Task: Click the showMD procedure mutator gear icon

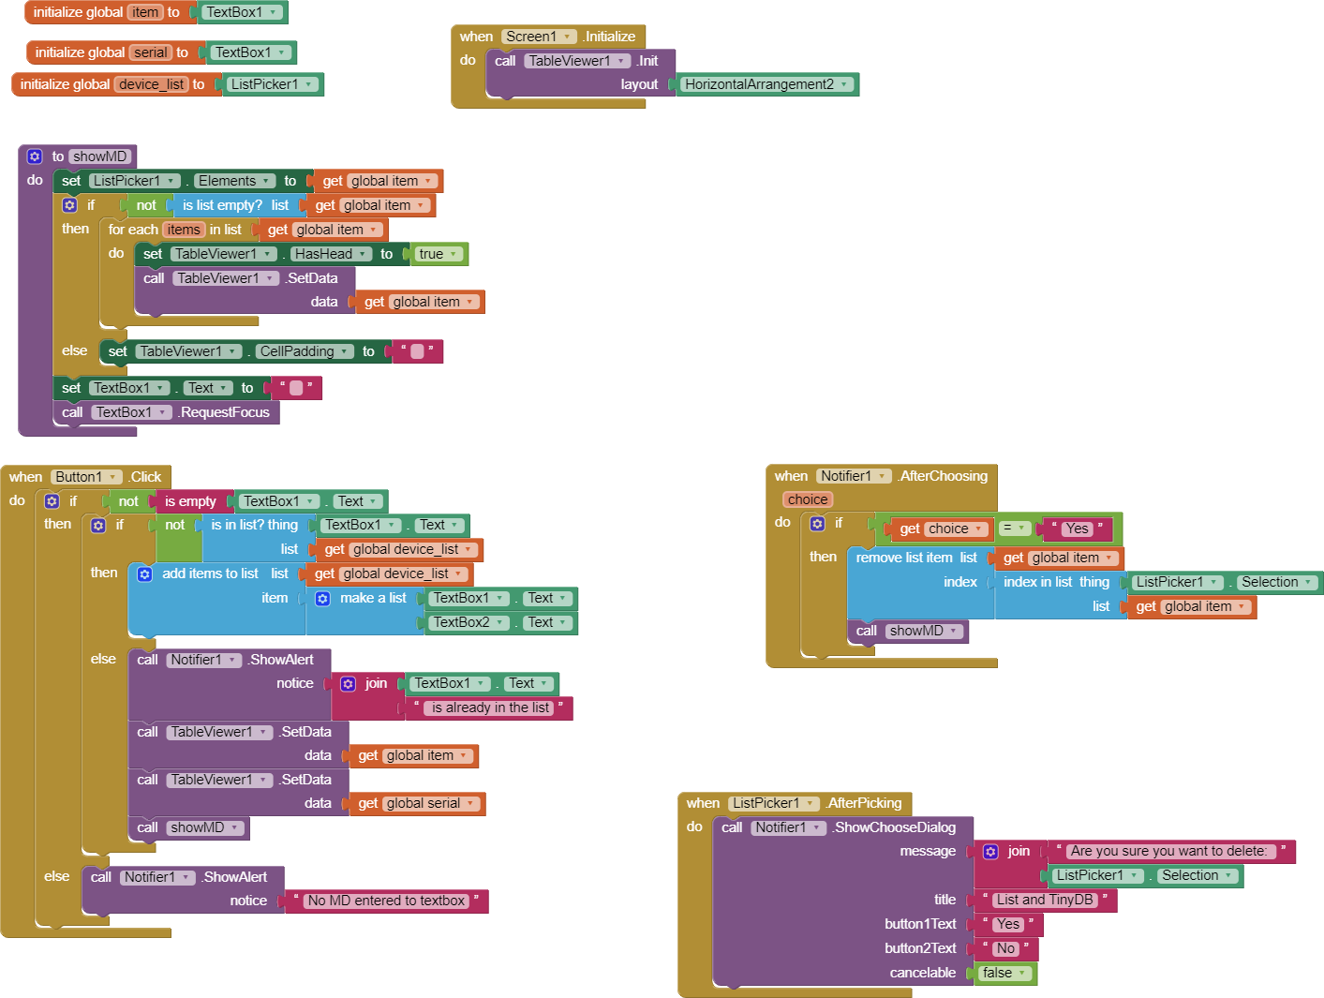Action: (35, 156)
